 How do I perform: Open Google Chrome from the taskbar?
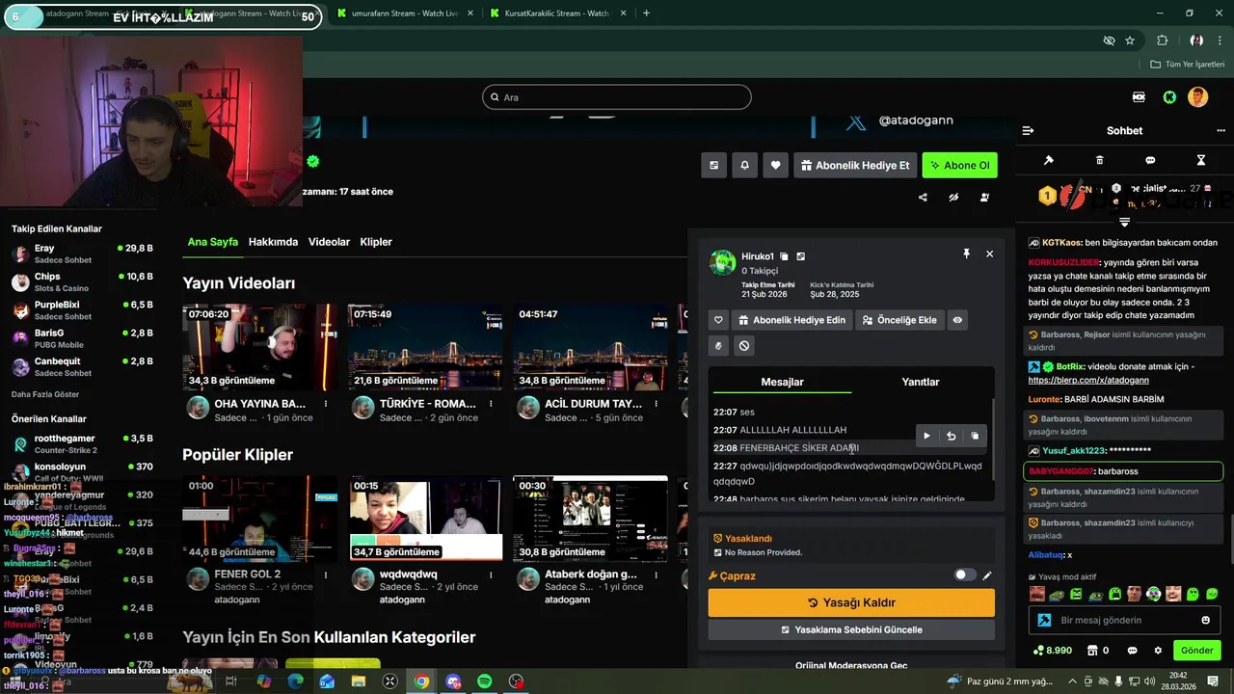point(421,681)
